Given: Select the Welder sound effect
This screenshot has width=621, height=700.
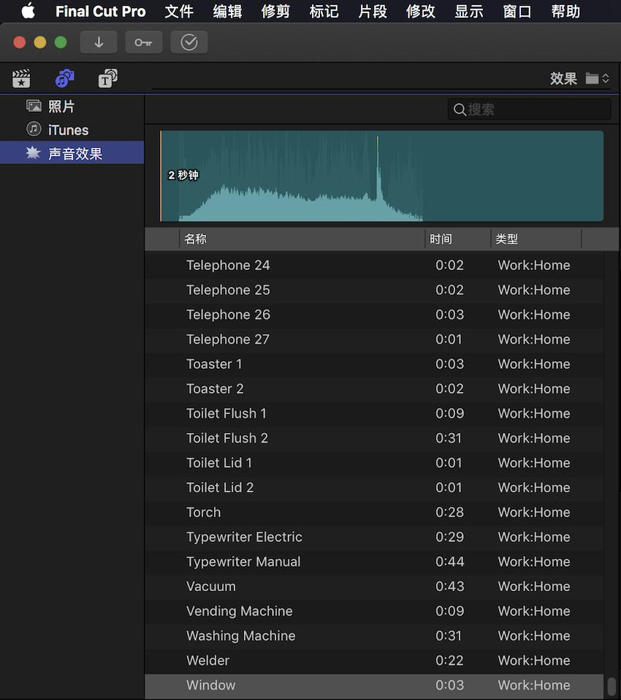Looking at the screenshot, I should [374, 661].
